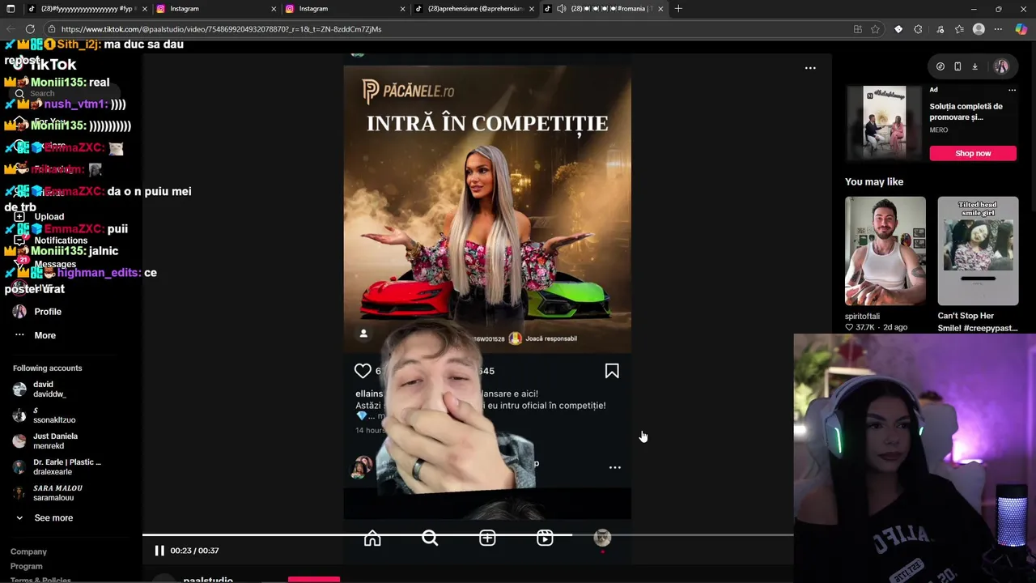Add page to favorites star icon

point(875,29)
